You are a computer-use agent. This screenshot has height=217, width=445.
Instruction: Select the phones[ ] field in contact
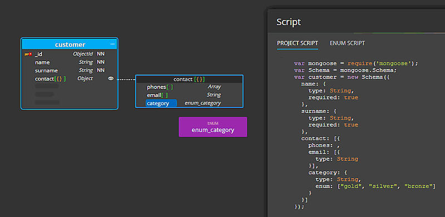tap(160, 87)
